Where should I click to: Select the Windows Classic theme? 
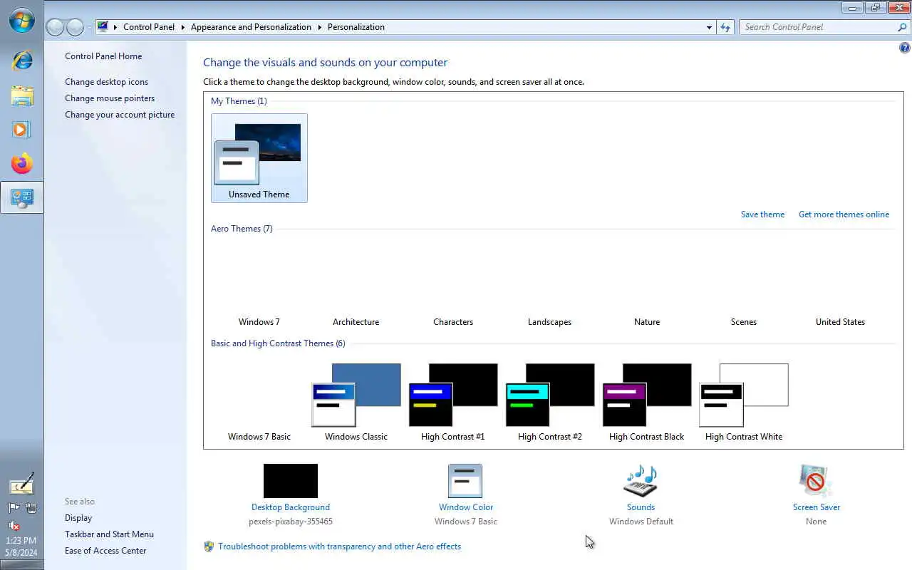coord(356,403)
